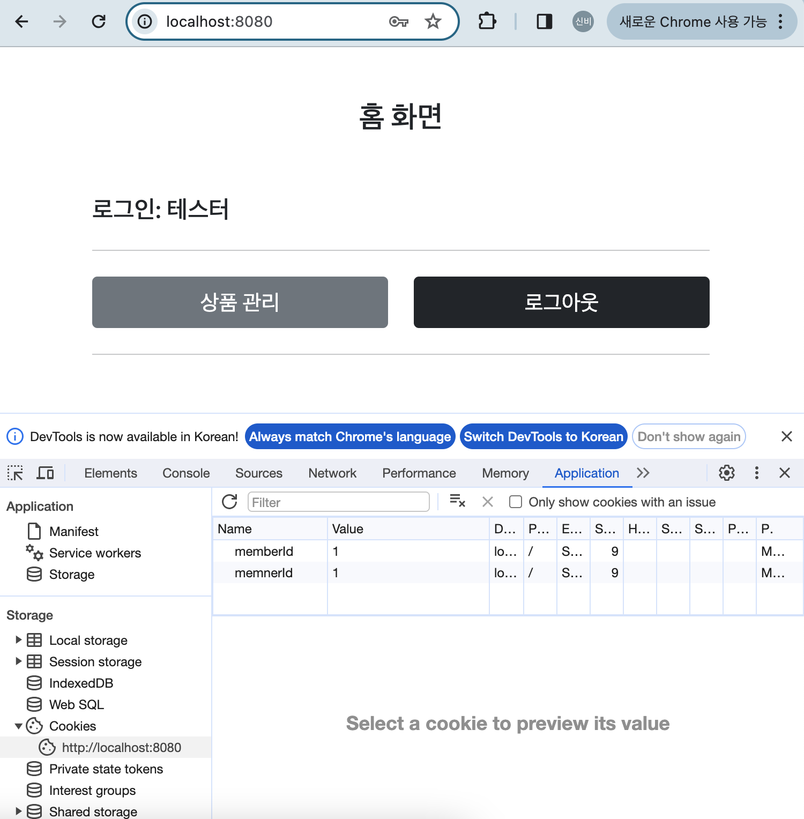Select Local storage item
804x819 pixels.
click(88, 641)
